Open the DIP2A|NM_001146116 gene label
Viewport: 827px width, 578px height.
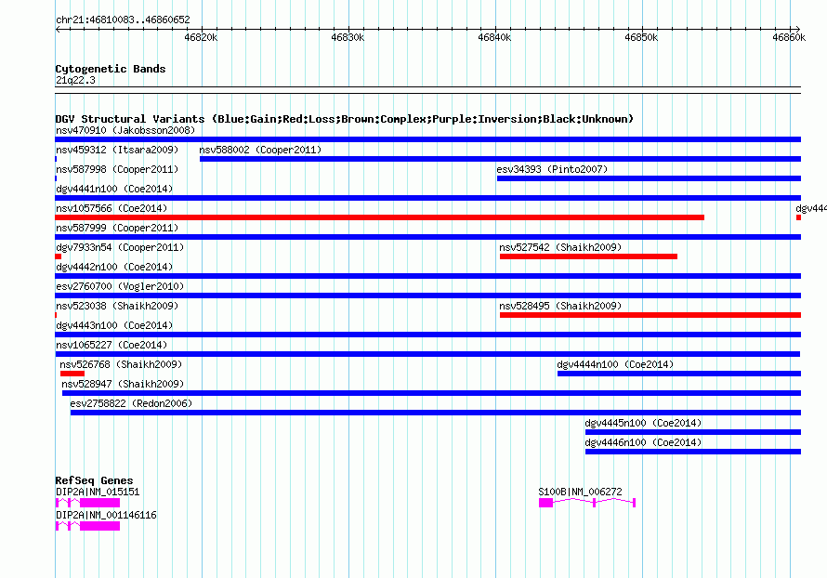106,515
